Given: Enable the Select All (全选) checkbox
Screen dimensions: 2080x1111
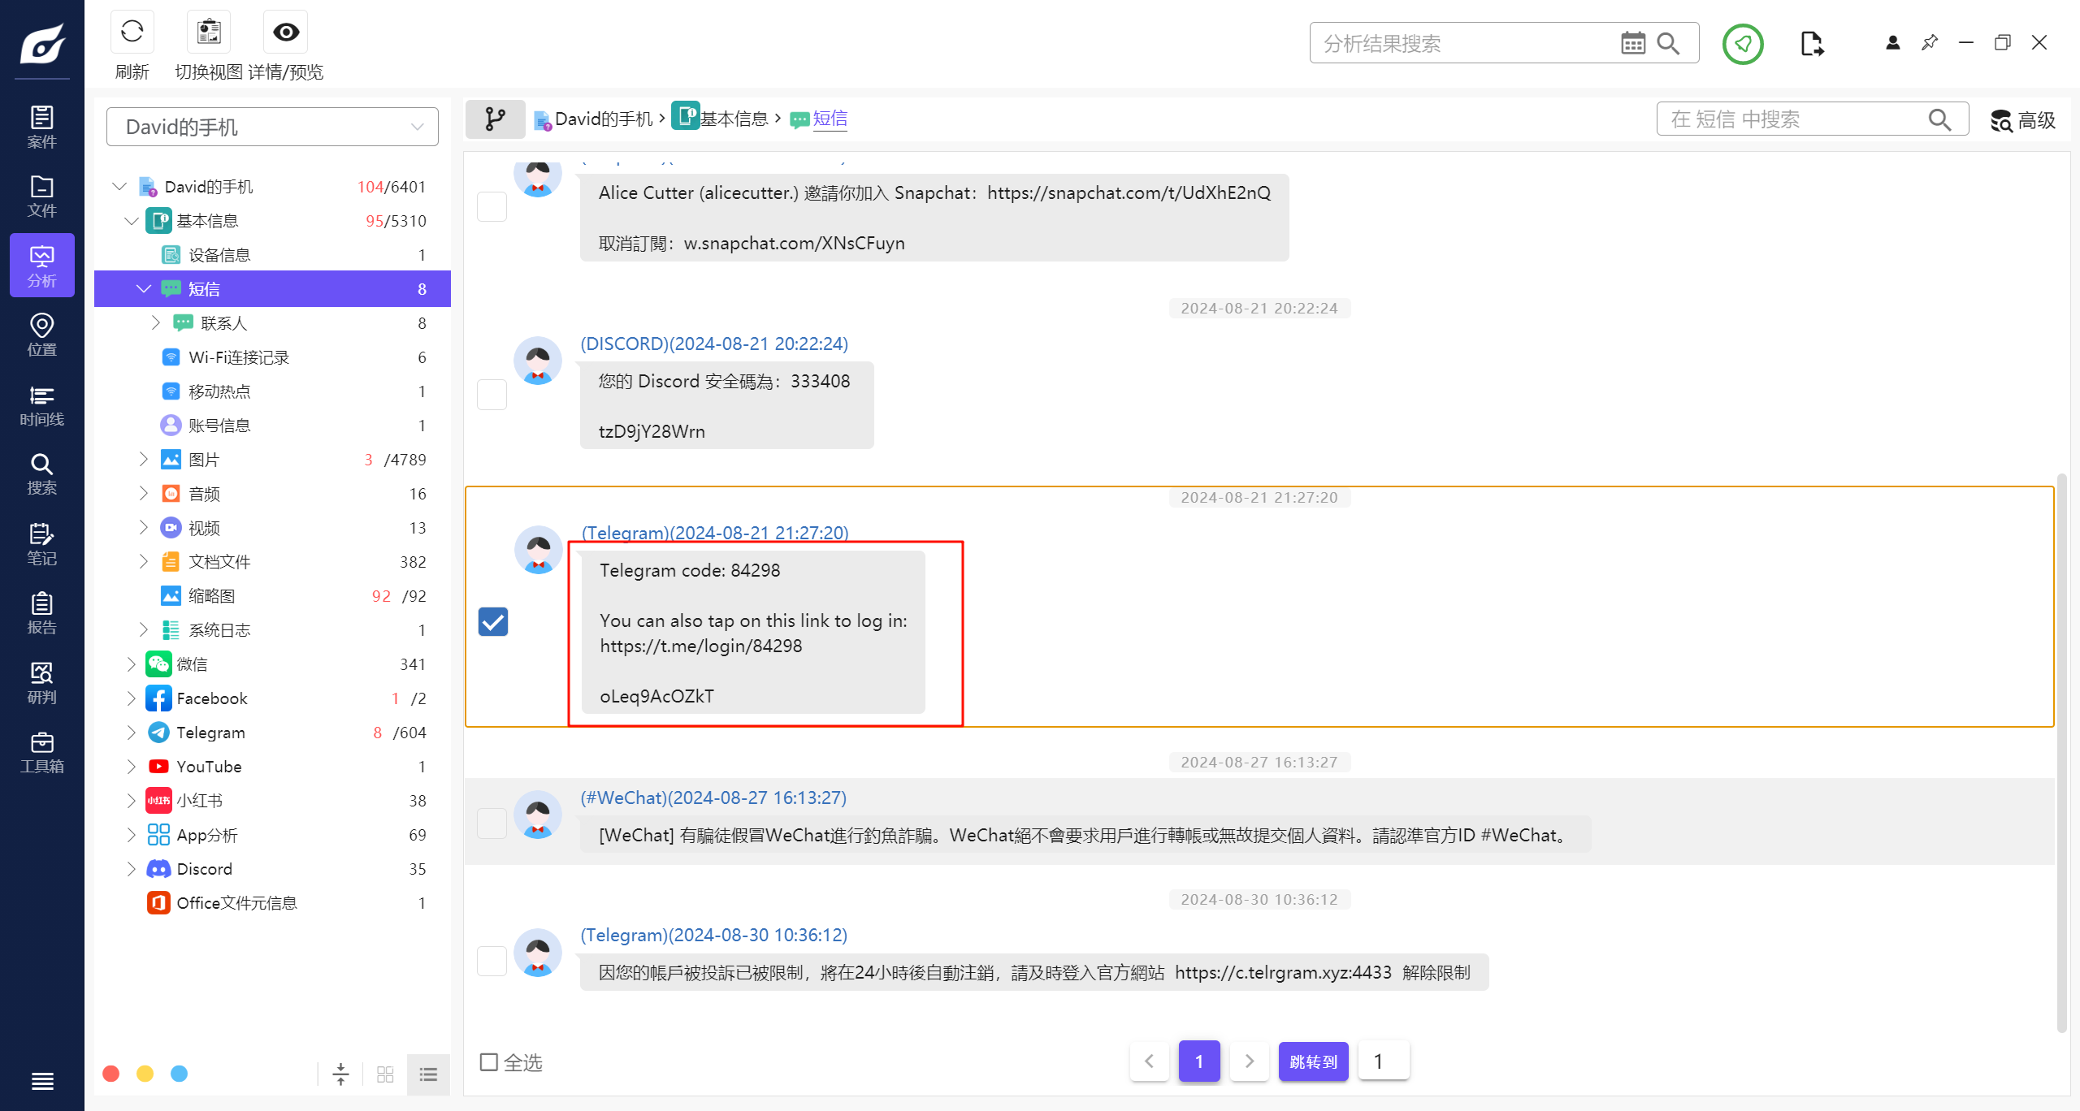Looking at the screenshot, I should 489,1062.
